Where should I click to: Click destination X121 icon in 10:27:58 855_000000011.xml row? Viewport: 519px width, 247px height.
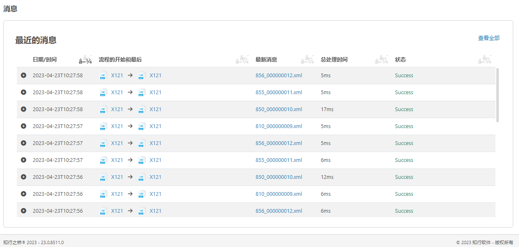pyautogui.click(x=142, y=93)
